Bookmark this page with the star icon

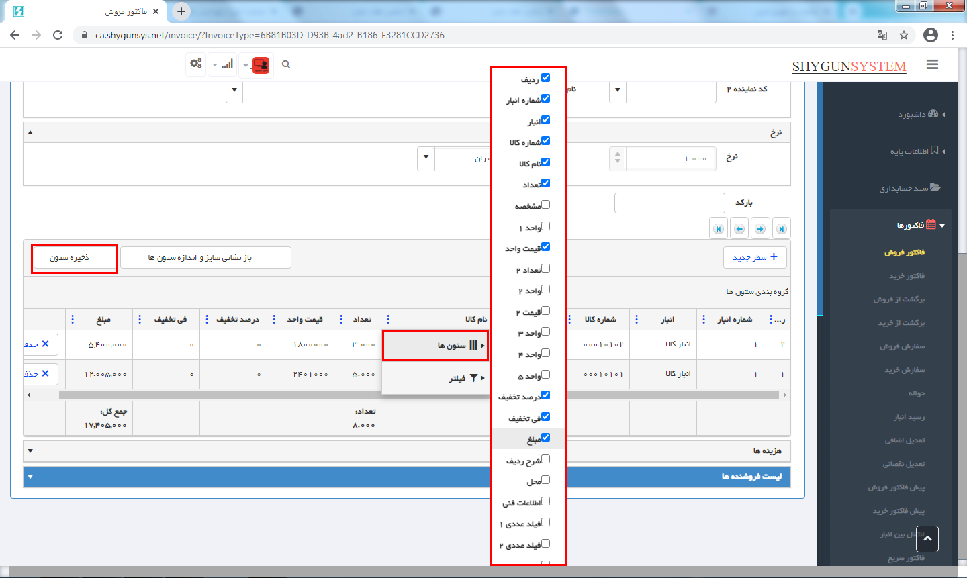pyautogui.click(x=904, y=35)
